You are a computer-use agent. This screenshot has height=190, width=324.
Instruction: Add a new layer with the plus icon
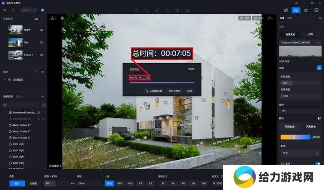(36, 72)
